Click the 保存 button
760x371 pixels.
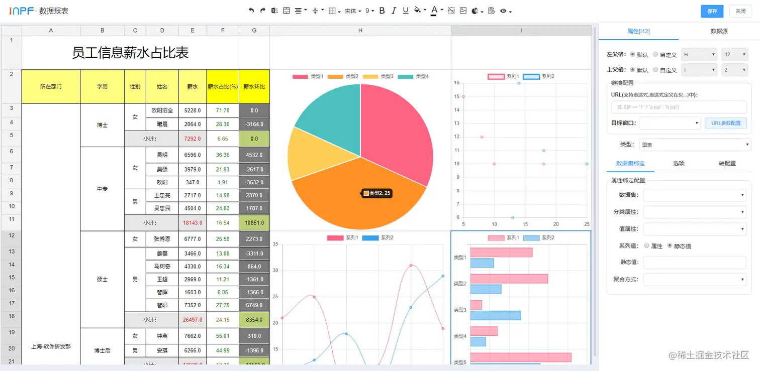(x=712, y=11)
